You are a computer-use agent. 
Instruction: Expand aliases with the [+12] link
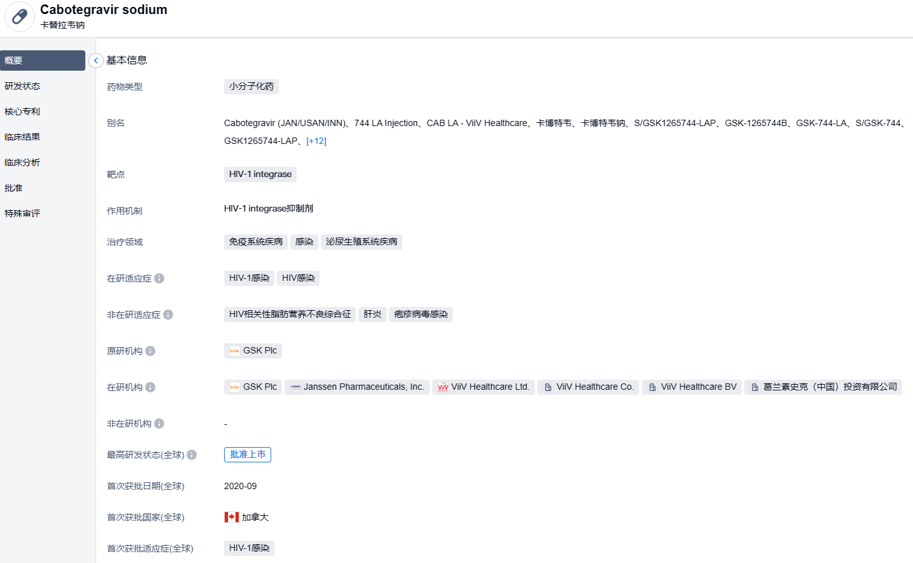316,141
